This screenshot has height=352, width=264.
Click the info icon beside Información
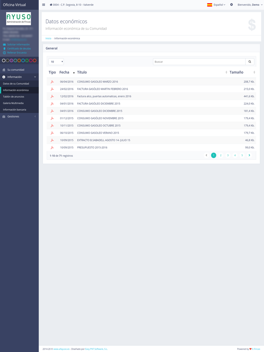[x=4, y=77]
